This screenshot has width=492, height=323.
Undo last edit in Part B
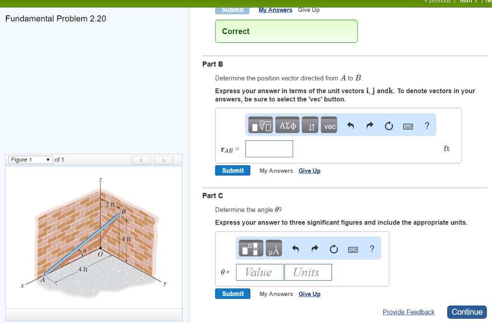point(350,125)
